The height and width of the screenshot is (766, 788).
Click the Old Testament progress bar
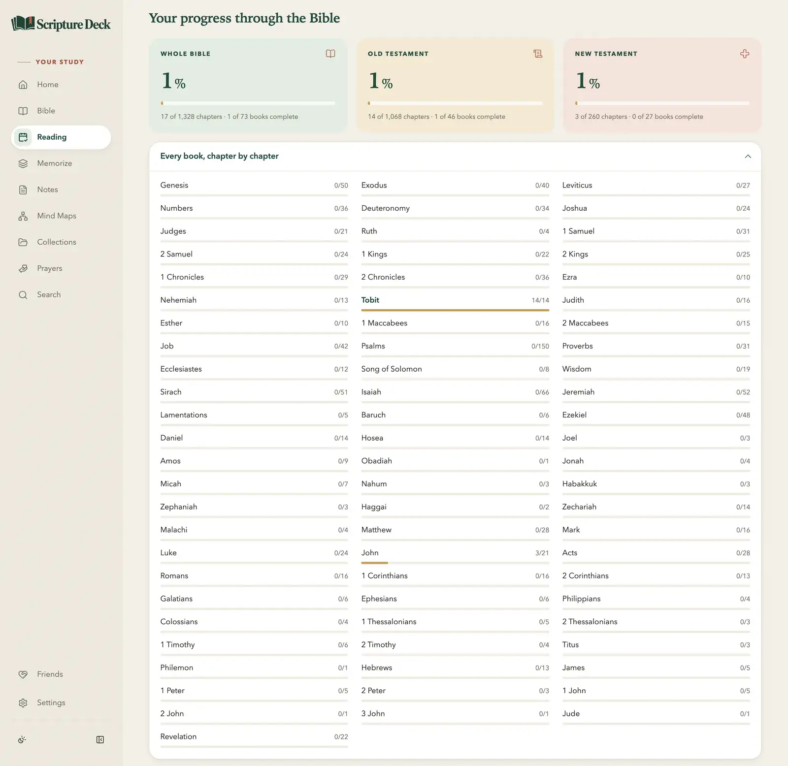(455, 103)
